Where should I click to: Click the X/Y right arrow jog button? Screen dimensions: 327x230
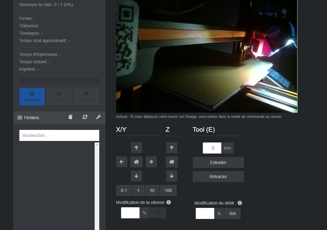[x=151, y=162]
